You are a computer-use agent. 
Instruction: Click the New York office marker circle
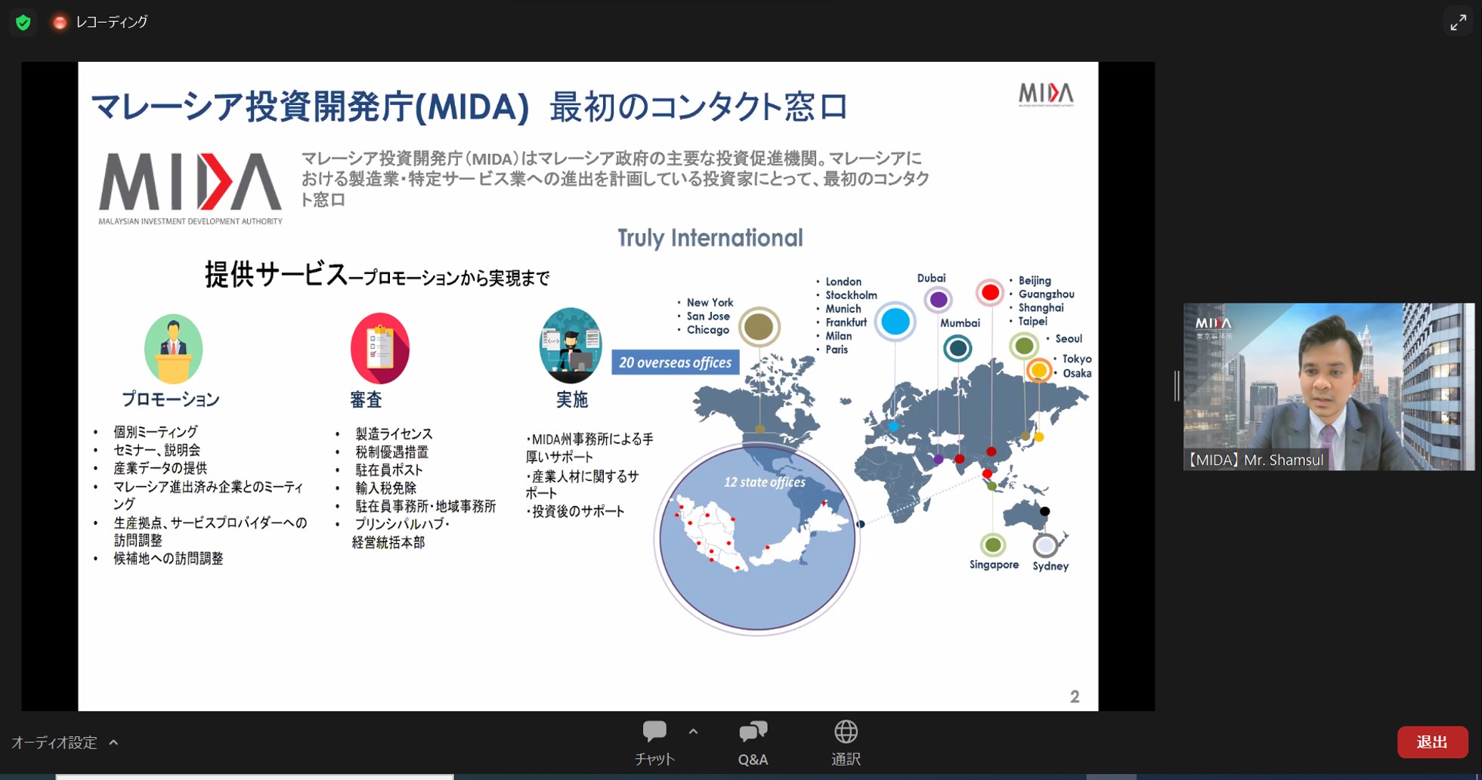pos(759,327)
